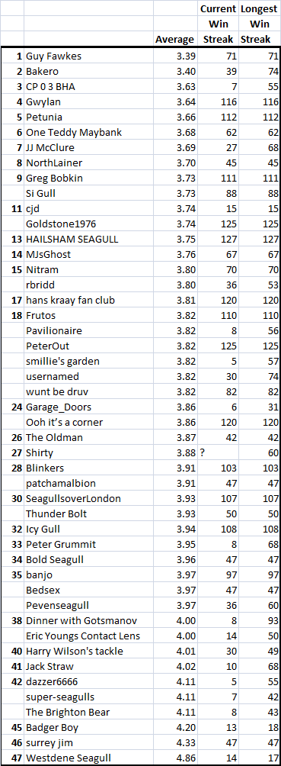Select the Longest Win Streak header cell
The width and height of the screenshot is (281, 766).
coord(259,24)
